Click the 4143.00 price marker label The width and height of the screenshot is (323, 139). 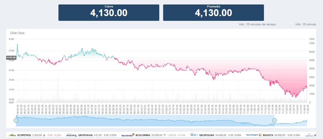[11, 58]
